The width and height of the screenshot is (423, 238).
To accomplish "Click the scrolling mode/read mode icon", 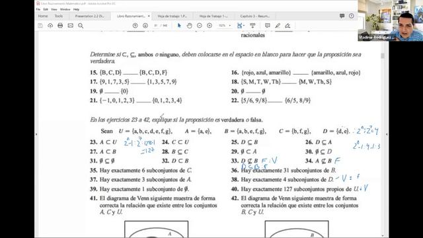I will point(252,26).
